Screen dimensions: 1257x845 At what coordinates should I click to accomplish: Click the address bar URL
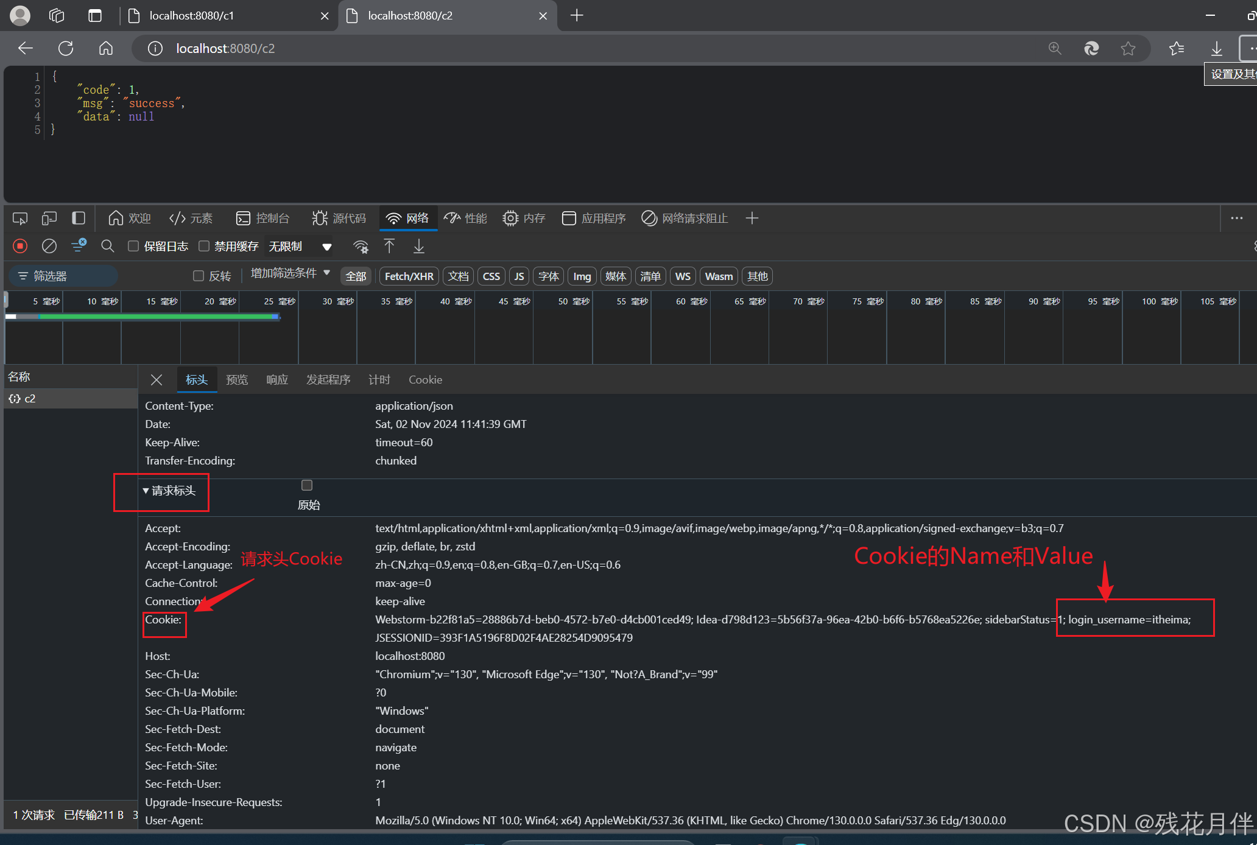point(225,48)
